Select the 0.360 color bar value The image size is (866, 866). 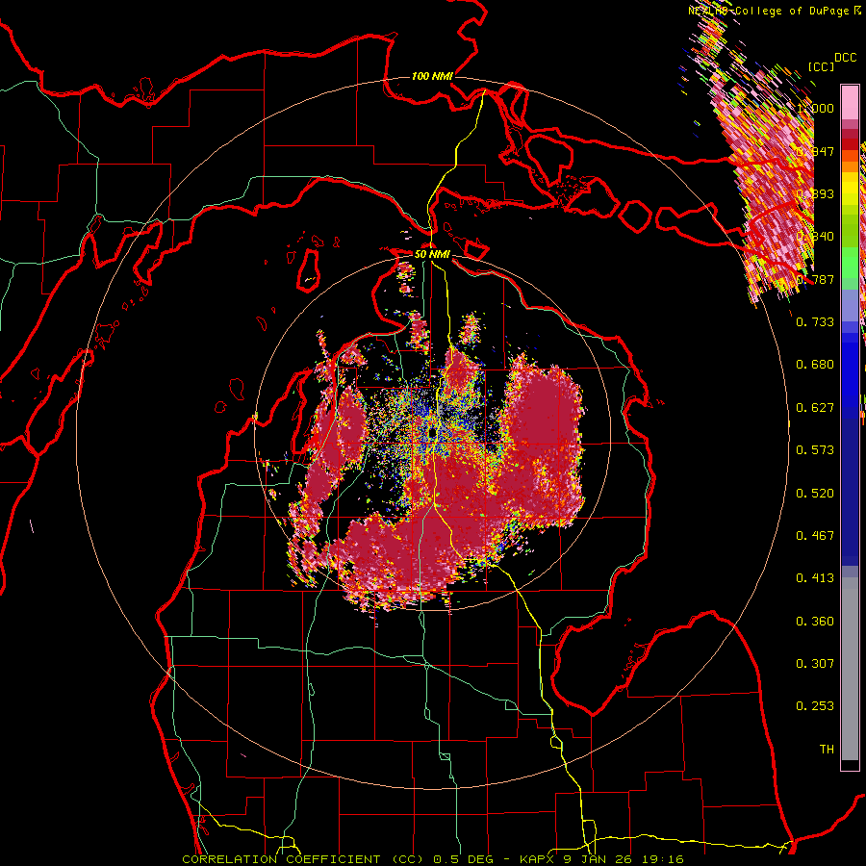point(815,622)
